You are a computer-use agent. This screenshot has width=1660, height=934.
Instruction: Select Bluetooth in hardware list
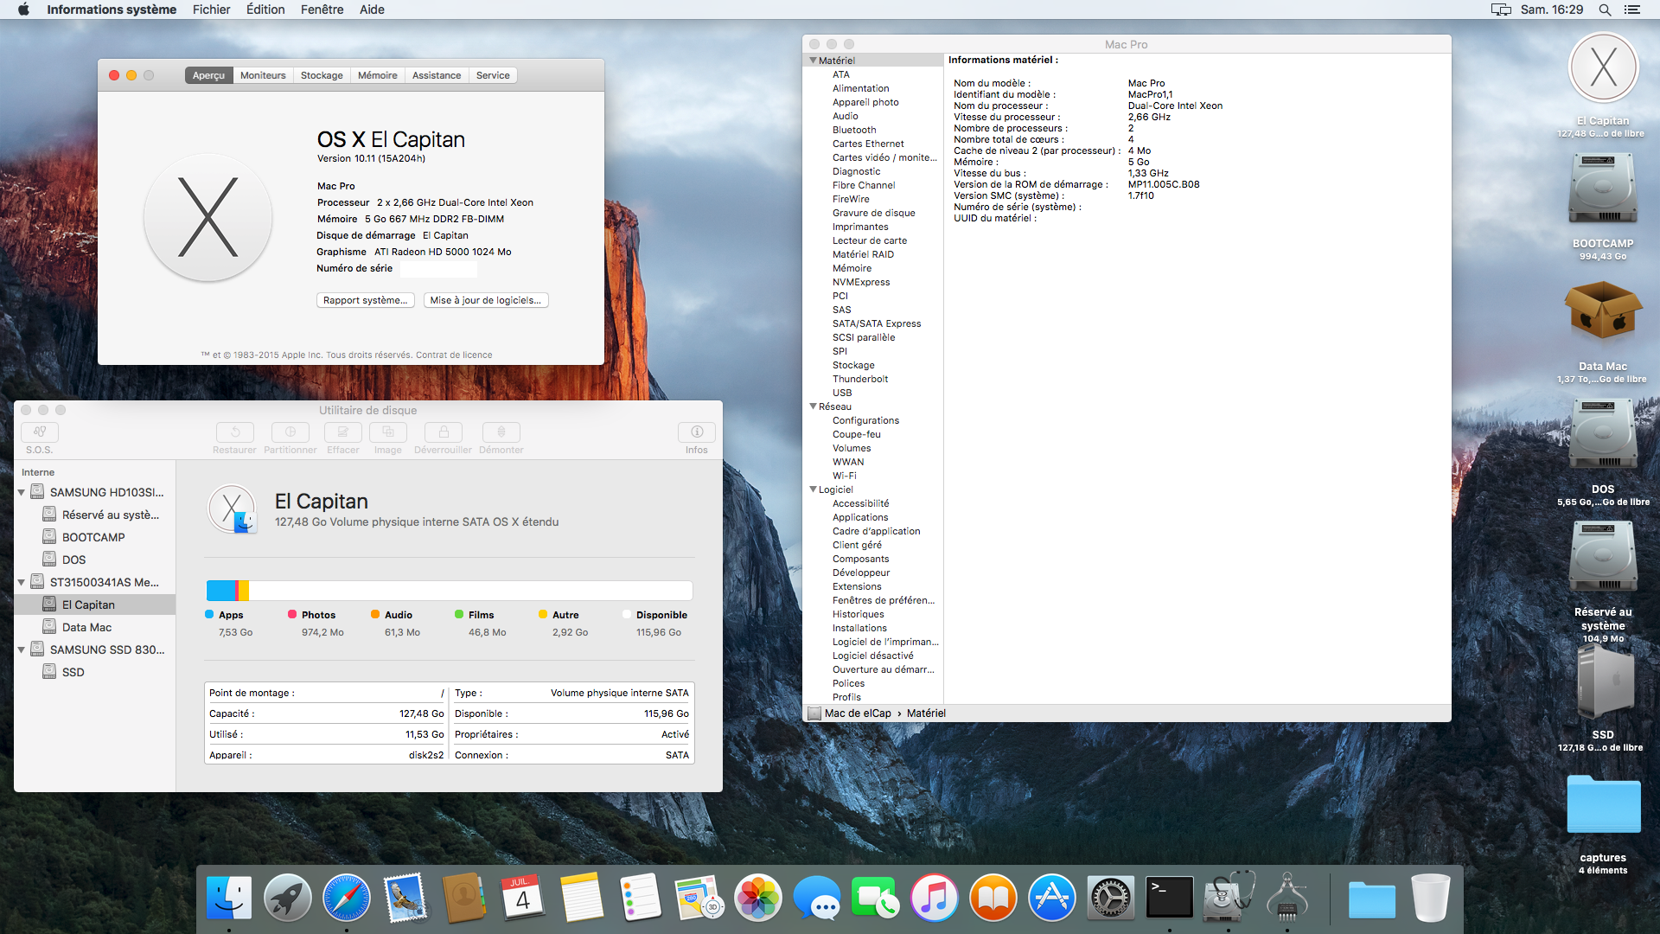point(854,130)
